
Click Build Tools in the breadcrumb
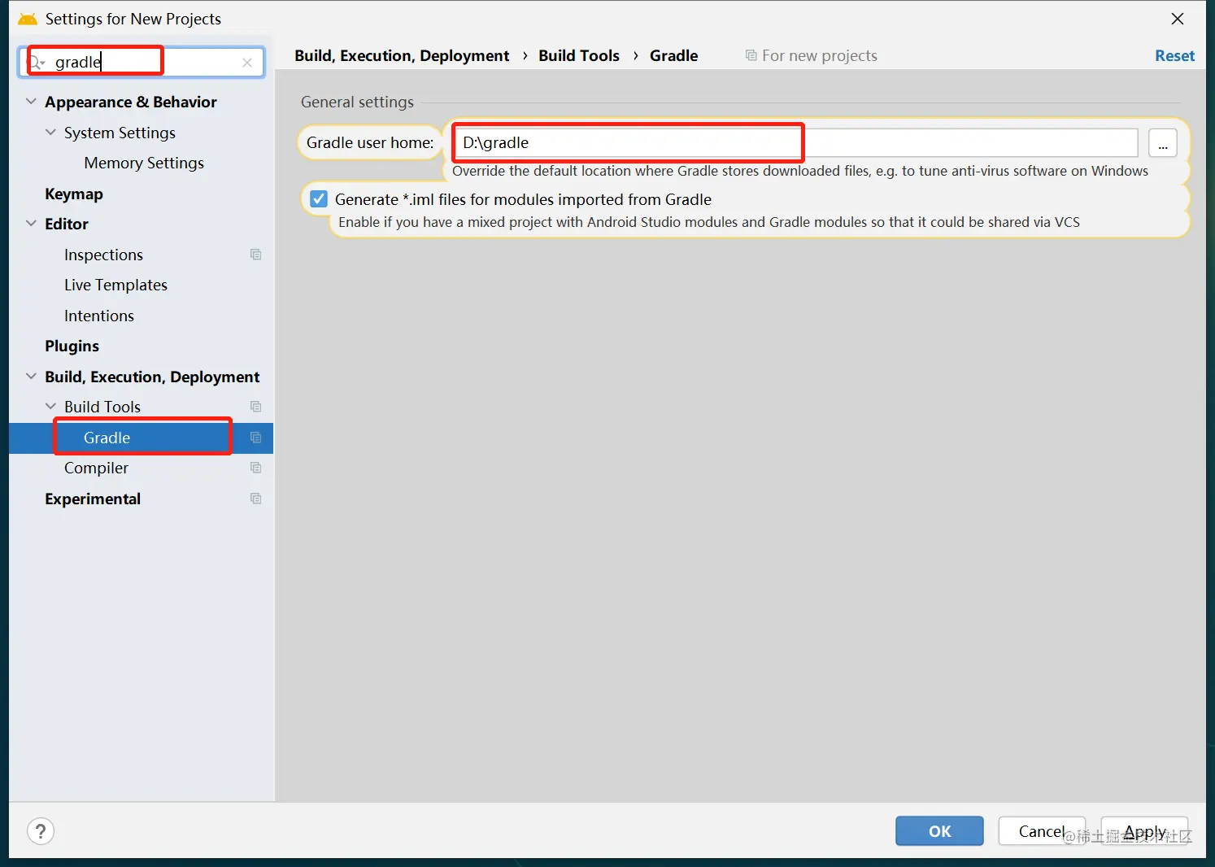[x=579, y=55]
